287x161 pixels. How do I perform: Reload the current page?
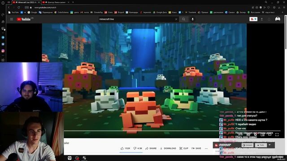pos(19,8)
